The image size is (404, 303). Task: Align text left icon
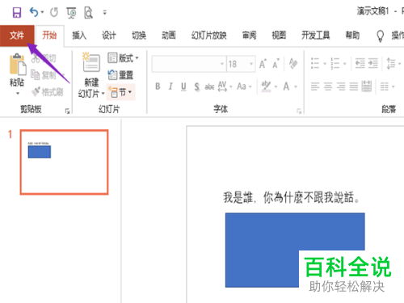pos(315,86)
